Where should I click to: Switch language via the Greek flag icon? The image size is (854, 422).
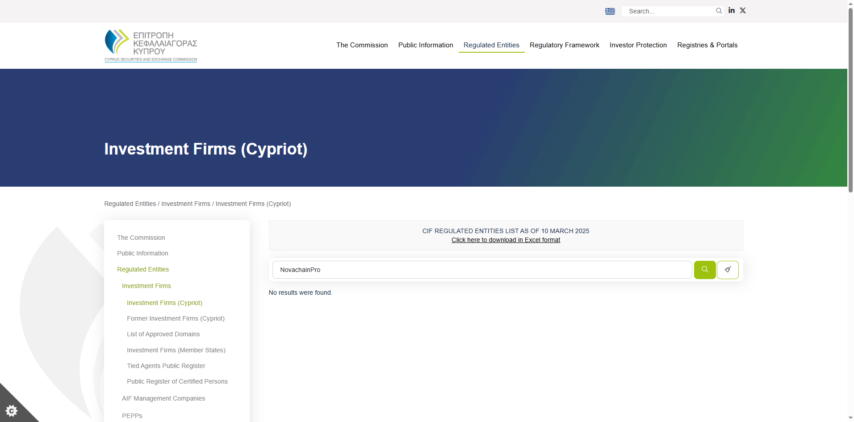click(610, 11)
